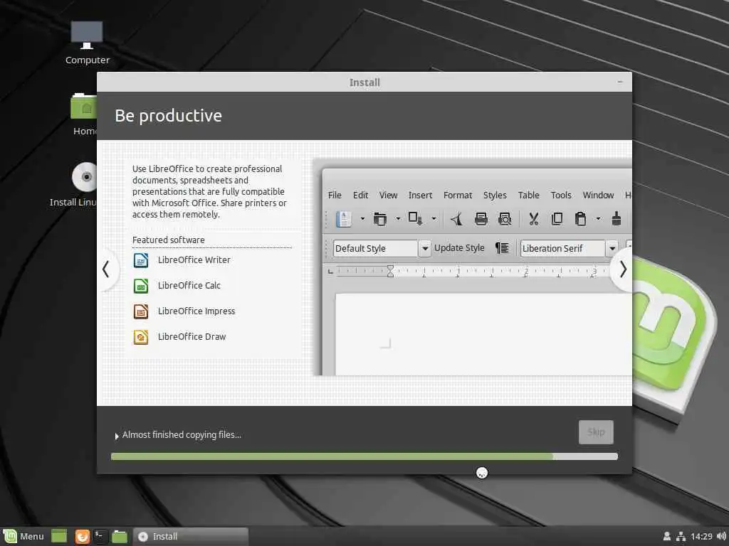Click the Install window in the taskbar
729x546 pixels.
[x=192, y=536]
